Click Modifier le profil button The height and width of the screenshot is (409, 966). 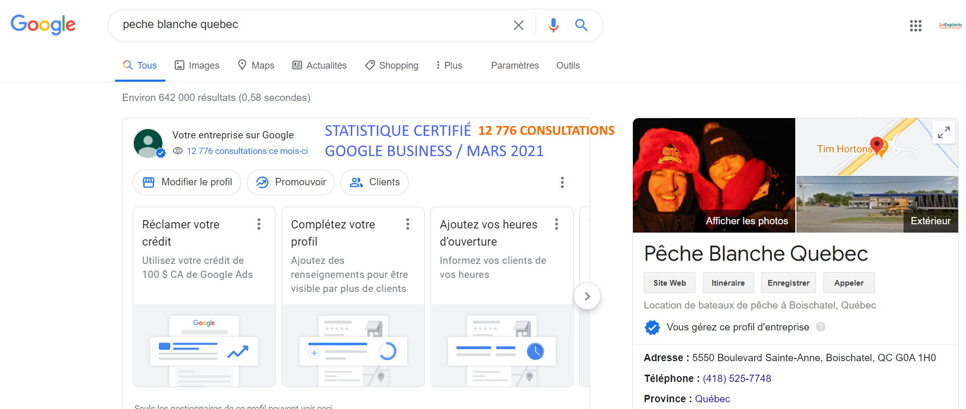187,182
